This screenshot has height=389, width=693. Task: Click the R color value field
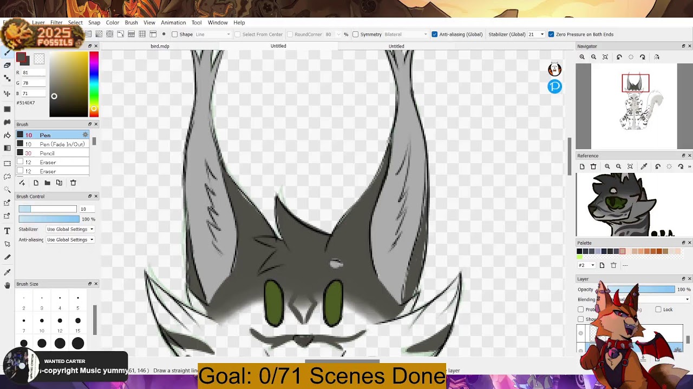[33, 72]
